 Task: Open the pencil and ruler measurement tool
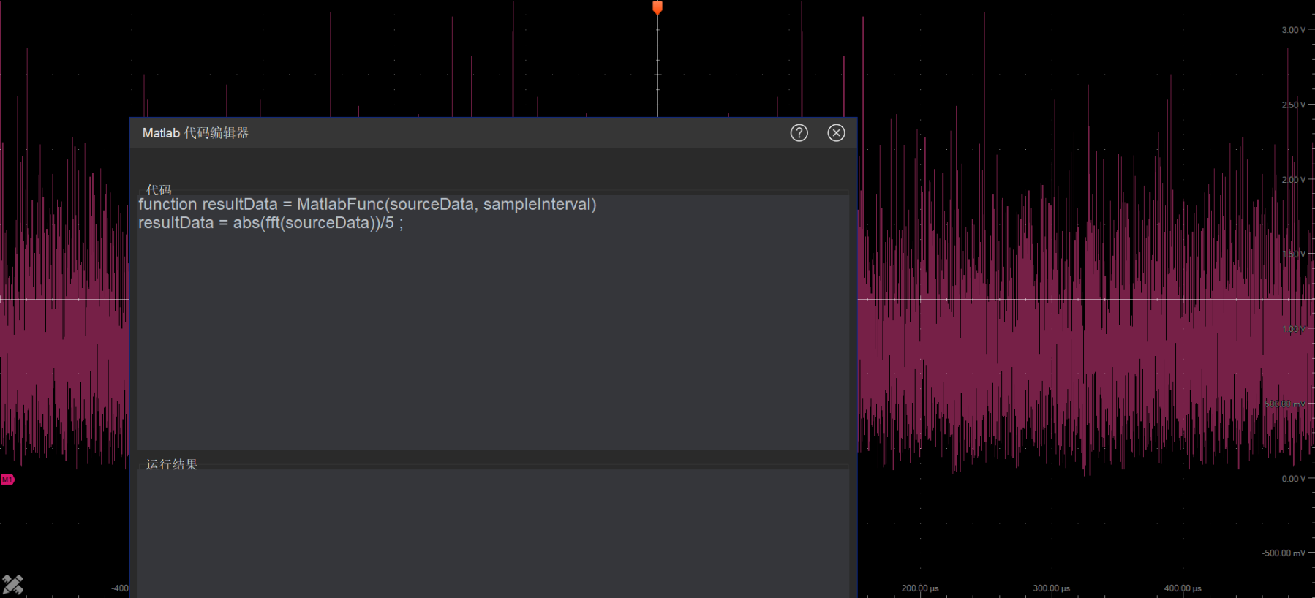[x=12, y=584]
